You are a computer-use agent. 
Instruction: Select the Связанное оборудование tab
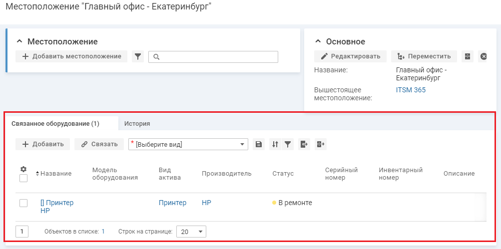point(62,123)
